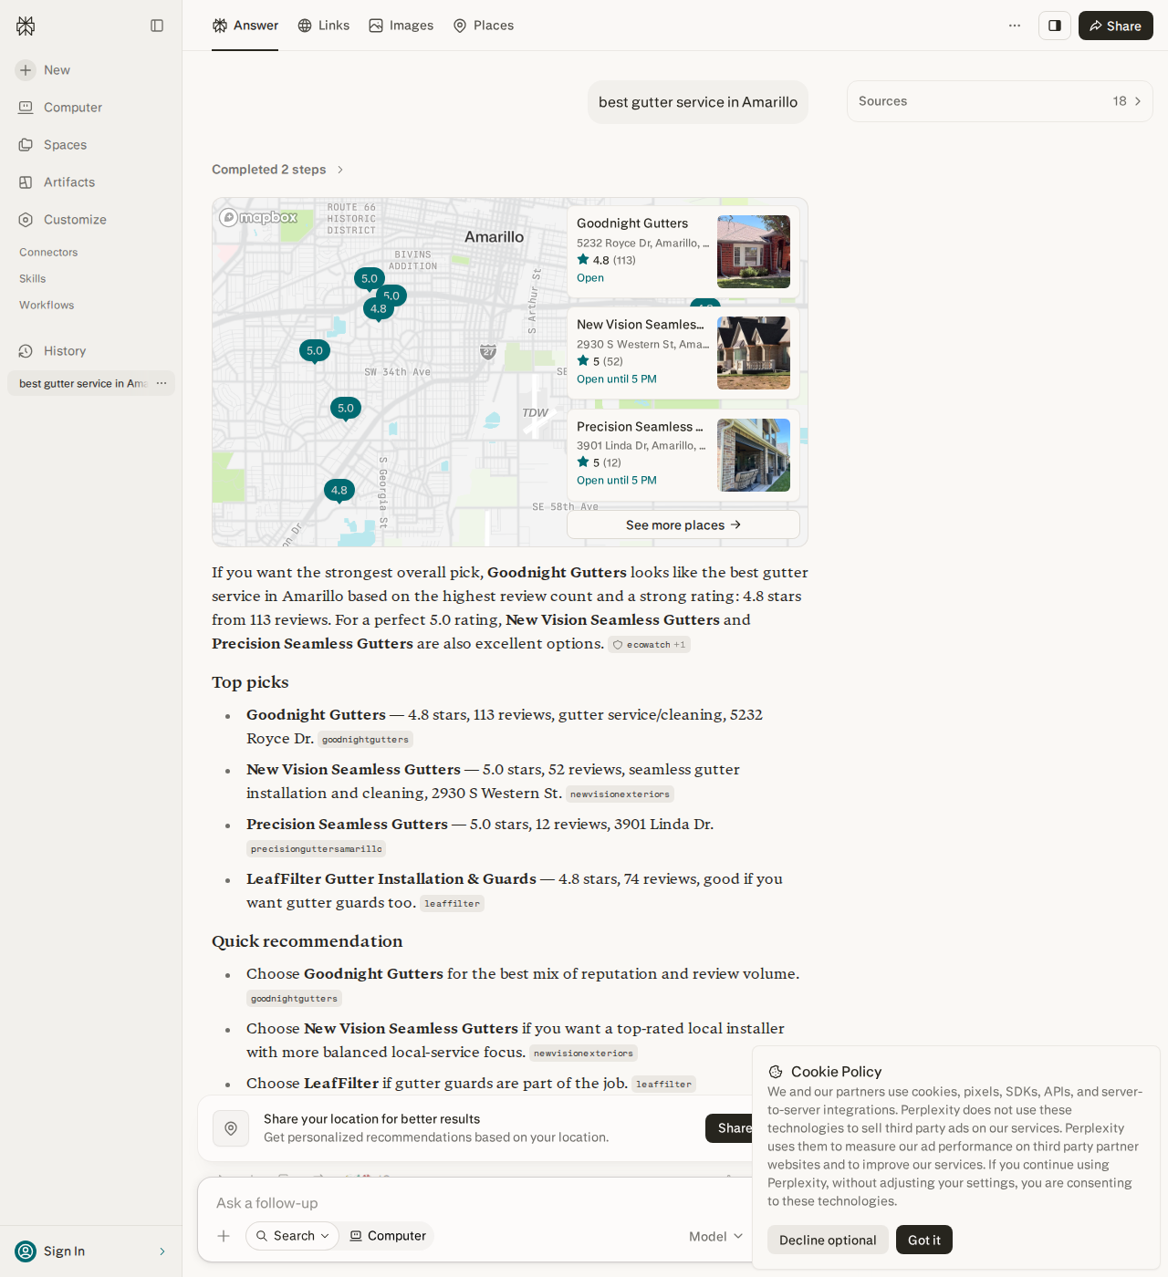Click the three-dots more options icon
The image size is (1168, 1277).
1015,26
